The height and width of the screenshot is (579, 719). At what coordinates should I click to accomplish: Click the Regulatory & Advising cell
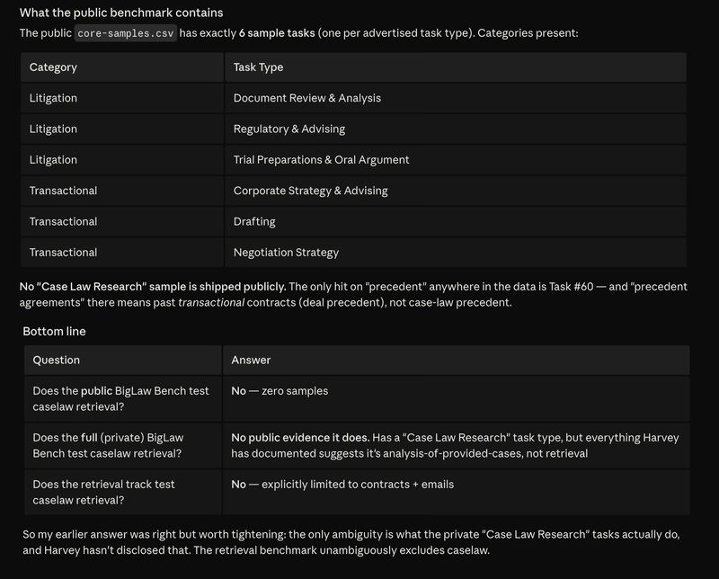288,129
